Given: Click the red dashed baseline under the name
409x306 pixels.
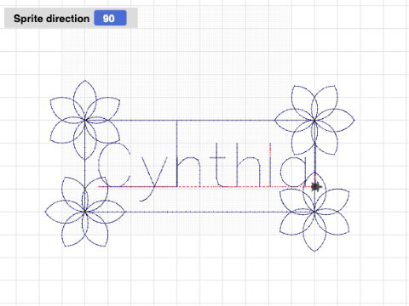Looking at the screenshot, I should [205, 187].
